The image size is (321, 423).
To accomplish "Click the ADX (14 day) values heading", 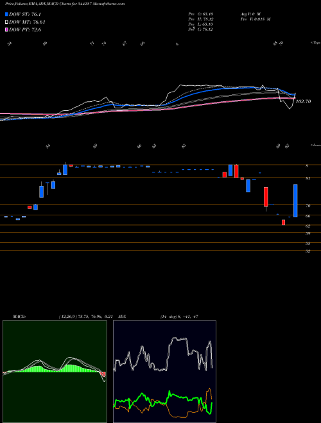I will click(159, 316).
